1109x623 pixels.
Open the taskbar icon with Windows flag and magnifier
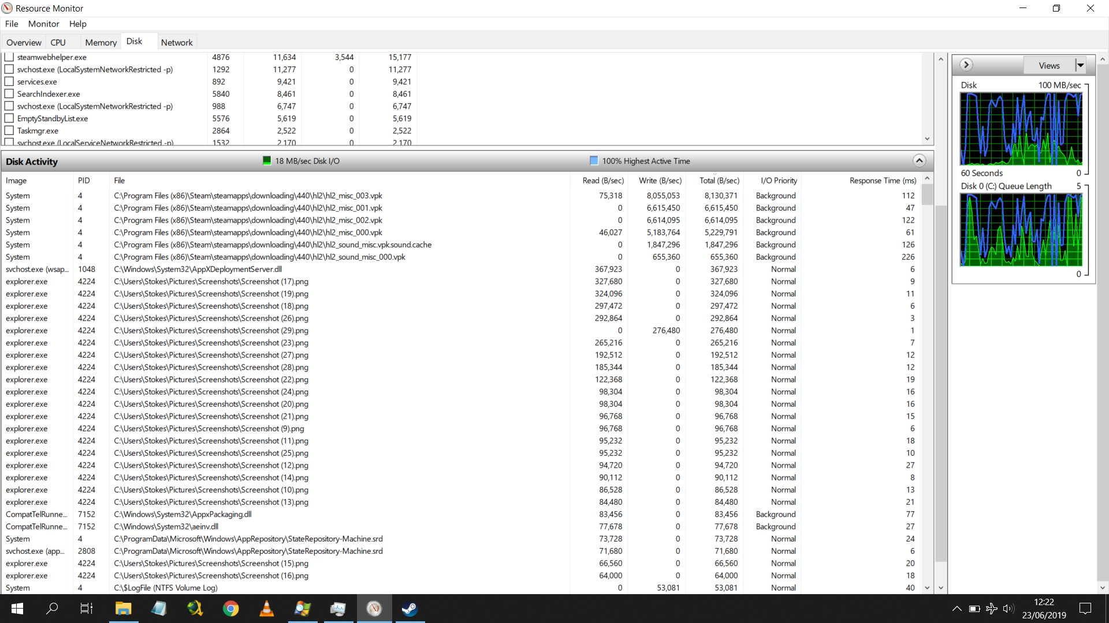click(302, 609)
